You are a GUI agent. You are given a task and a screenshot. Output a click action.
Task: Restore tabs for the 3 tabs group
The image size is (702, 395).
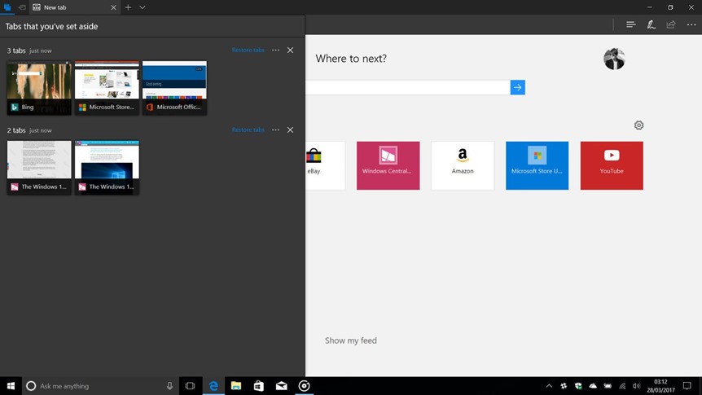pos(248,50)
